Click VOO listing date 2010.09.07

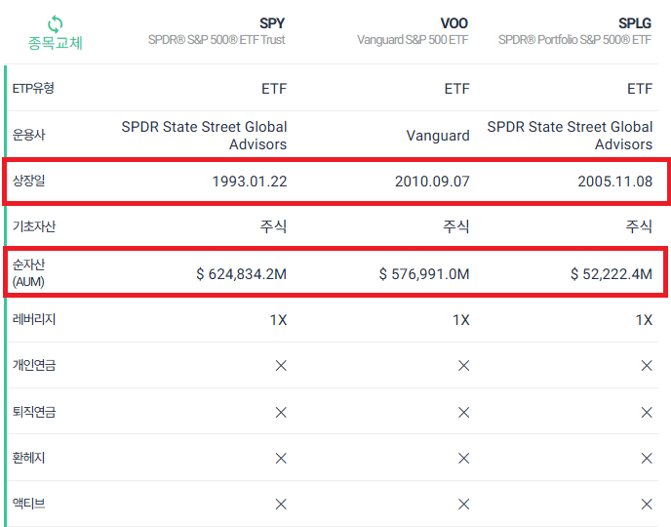[432, 182]
